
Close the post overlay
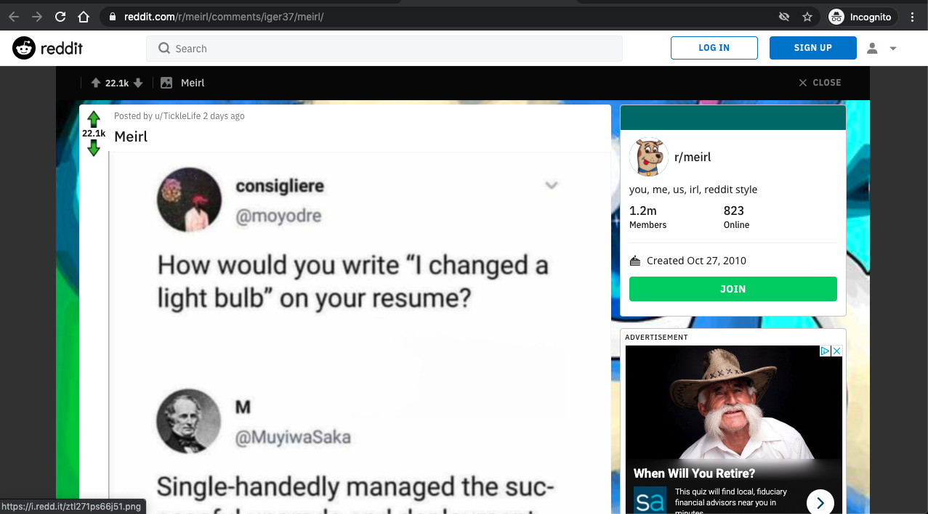[x=820, y=83]
